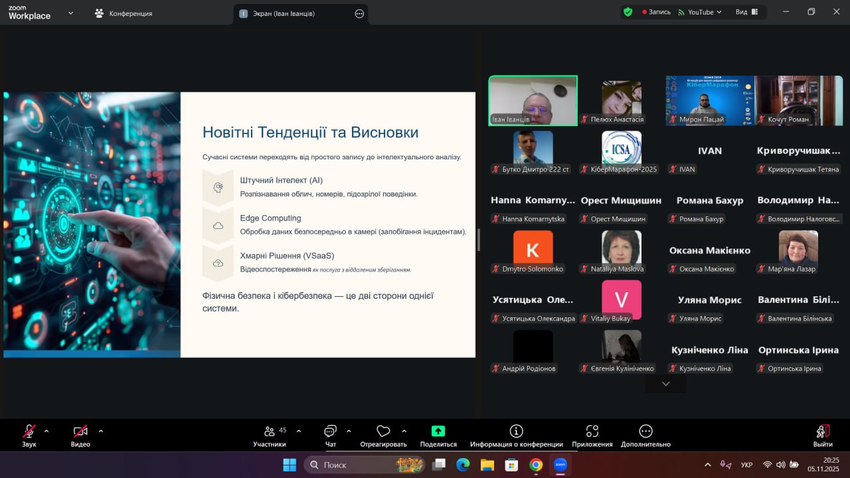The height and width of the screenshot is (478, 850).
Task: Open the Participants panel icon
Action: [270, 432]
